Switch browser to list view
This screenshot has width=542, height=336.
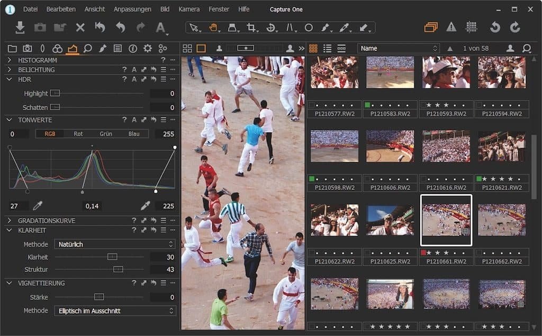[x=328, y=48]
